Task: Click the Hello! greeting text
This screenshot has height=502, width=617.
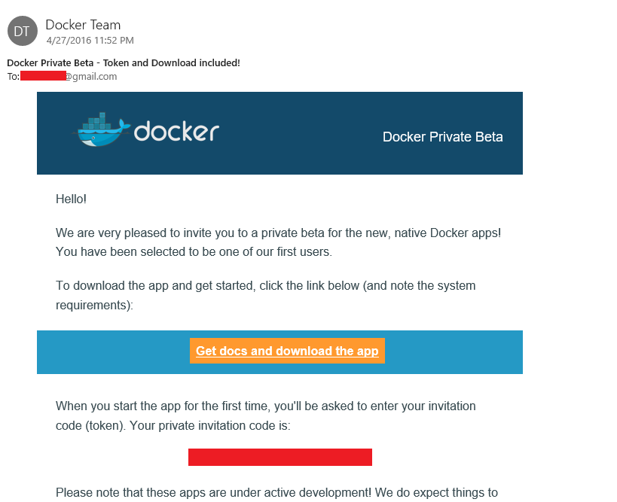Action: click(x=71, y=199)
